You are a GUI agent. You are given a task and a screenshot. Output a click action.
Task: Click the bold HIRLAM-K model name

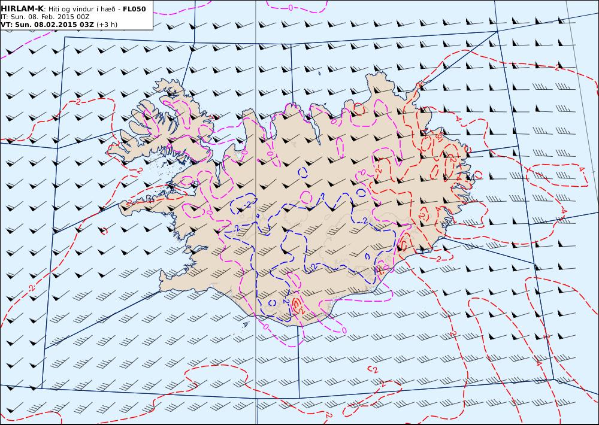22,9
